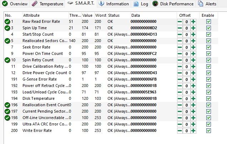
Task: Click green check icon for Spin Up Time
Action: 7,28
